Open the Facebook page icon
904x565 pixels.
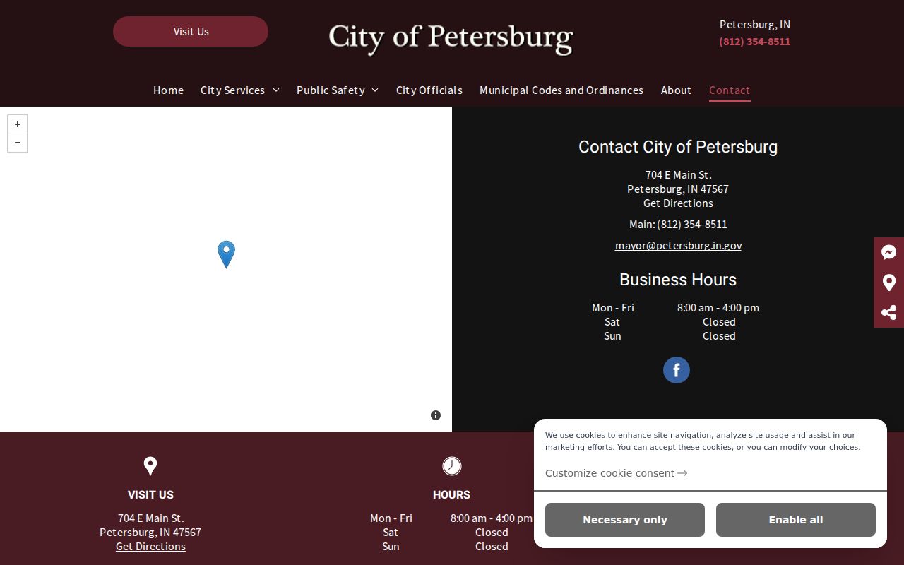[x=677, y=370]
